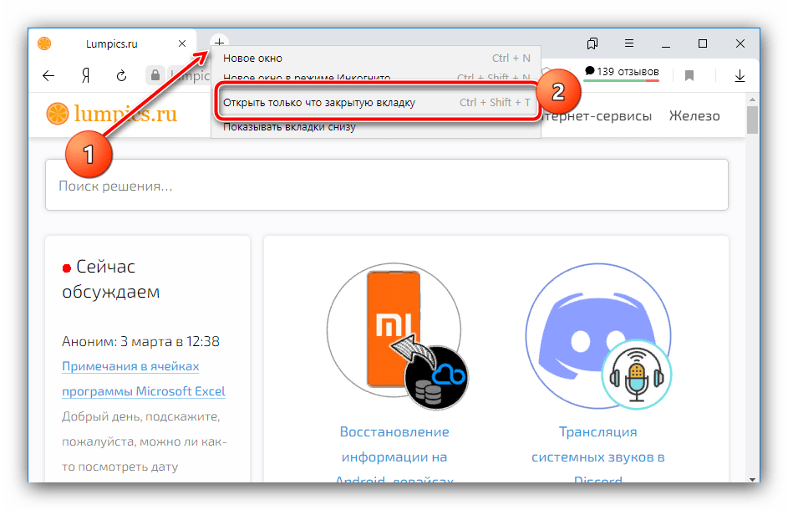This screenshot has height=510, width=788.
Task: Close the Lumpics.ru tab
Action: [180, 43]
